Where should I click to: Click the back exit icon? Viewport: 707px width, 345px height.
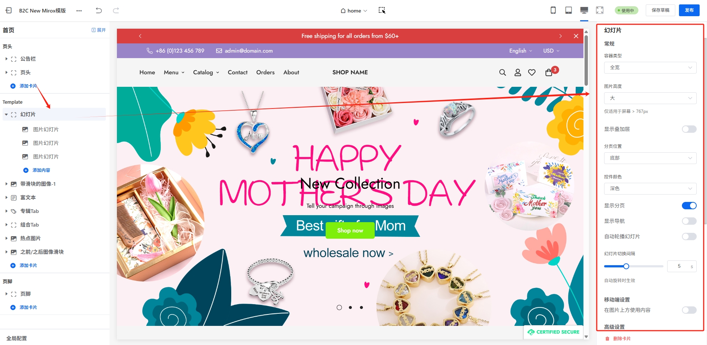point(8,11)
